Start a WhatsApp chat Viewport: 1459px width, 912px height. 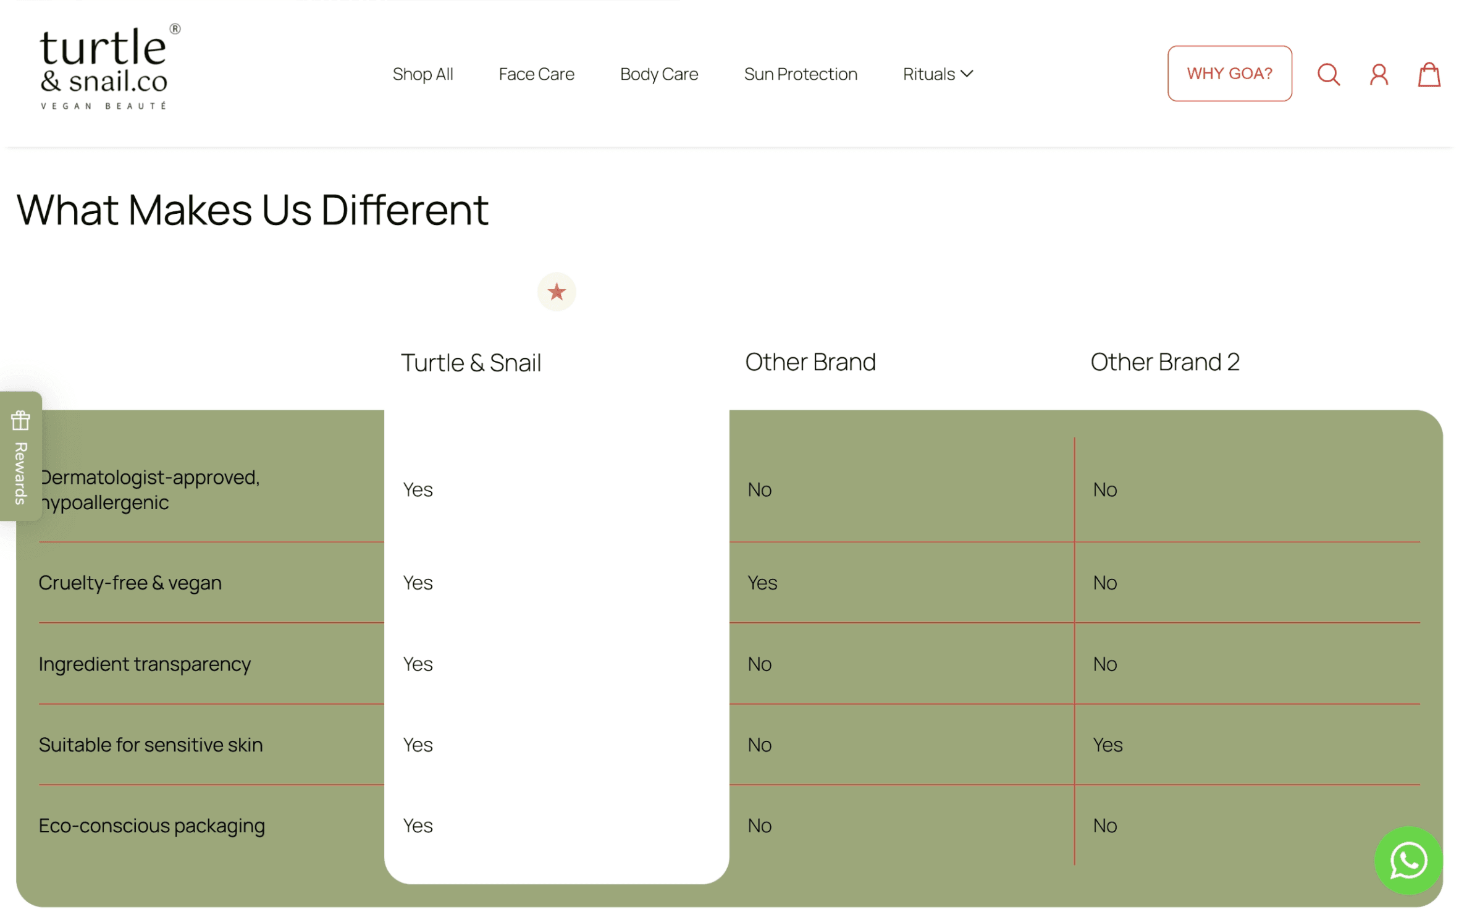(1408, 860)
